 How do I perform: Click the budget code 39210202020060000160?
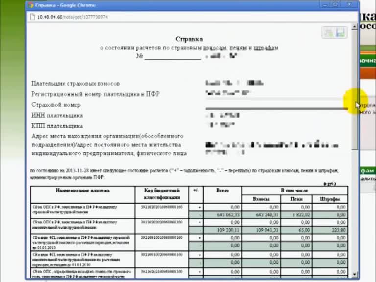[x=162, y=222]
